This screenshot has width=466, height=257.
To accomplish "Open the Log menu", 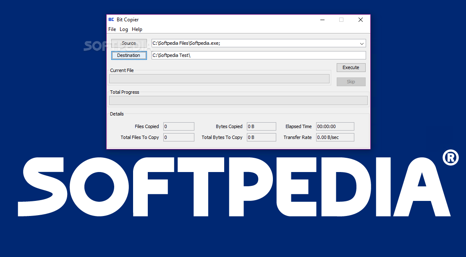I will coord(123,29).
